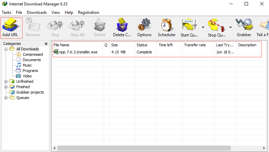Open the View menu
Viewport: 269px width, 152px height.
pyautogui.click(x=56, y=12)
